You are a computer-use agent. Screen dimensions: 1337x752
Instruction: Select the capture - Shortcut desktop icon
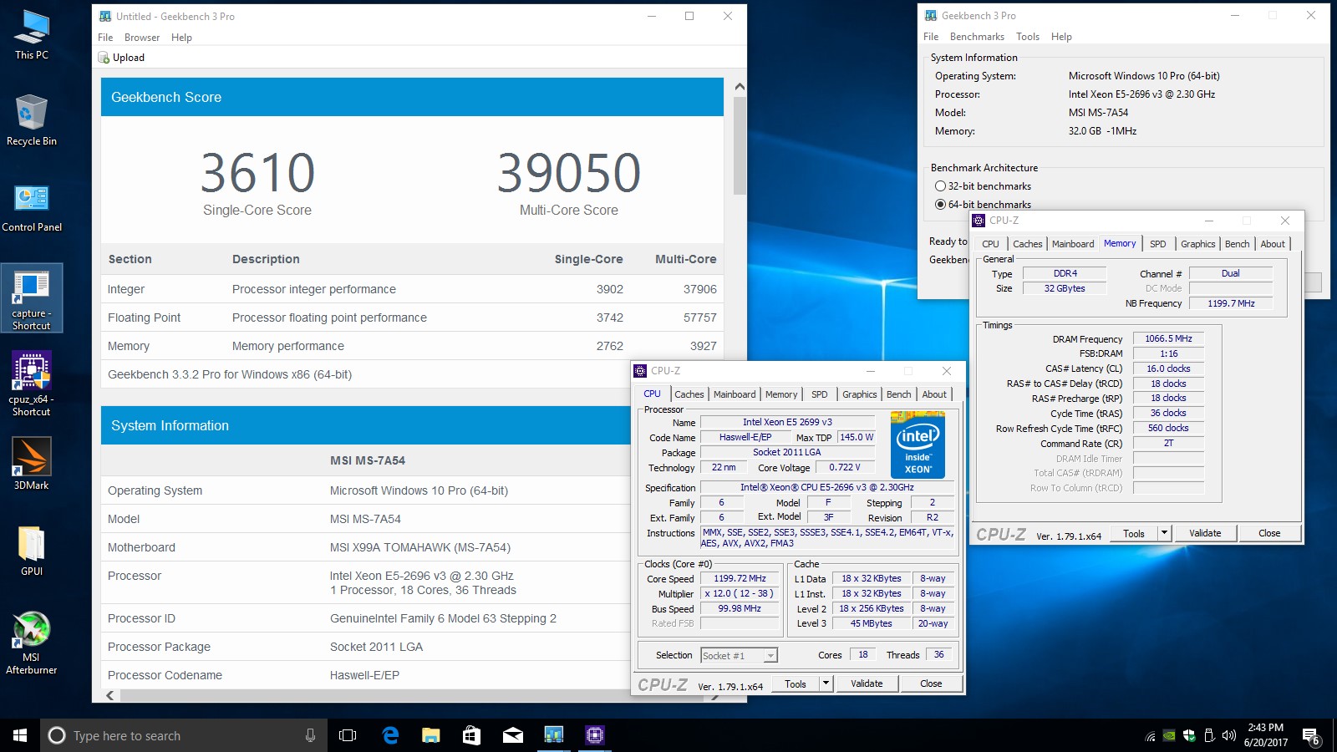pos(32,298)
